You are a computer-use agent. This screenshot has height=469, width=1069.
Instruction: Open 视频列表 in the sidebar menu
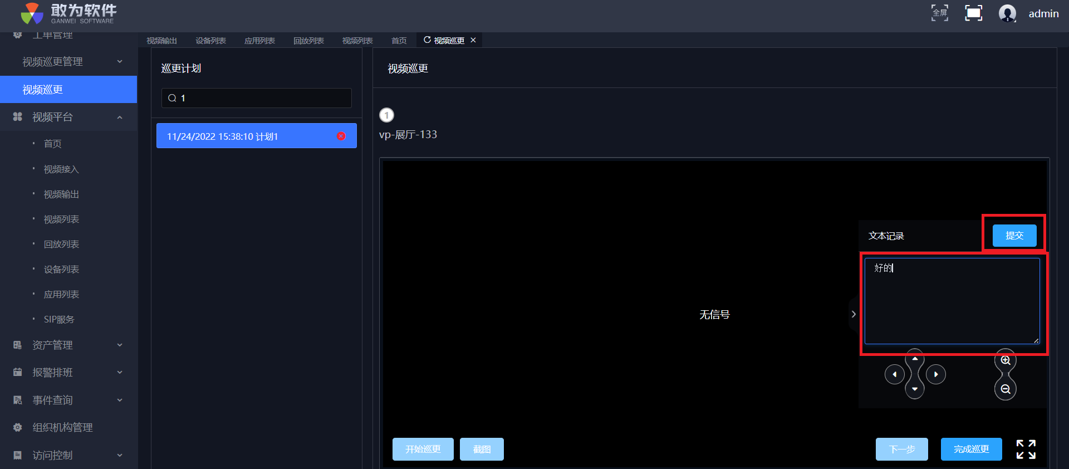coord(62,219)
